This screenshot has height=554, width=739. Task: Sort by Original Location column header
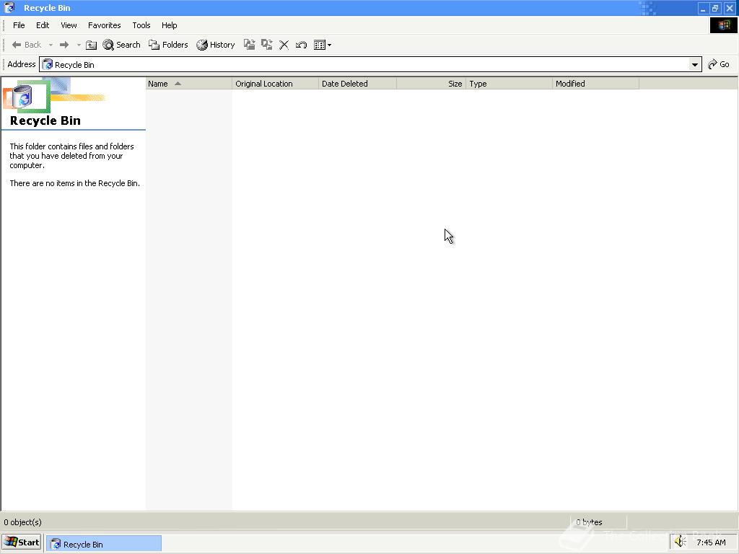coord(275,84)
